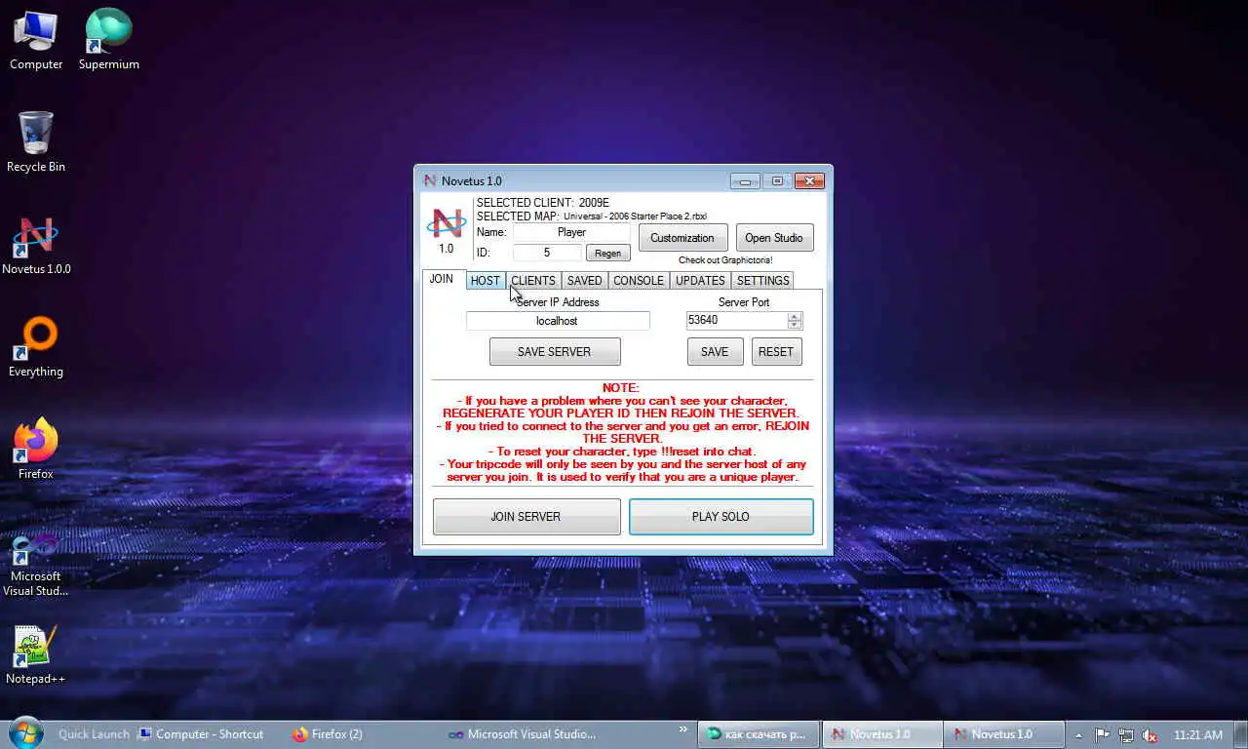Viewport: 1248px width, 749px height.
Task: Switch to the CLIENTS tab
Action: (533, 281)
